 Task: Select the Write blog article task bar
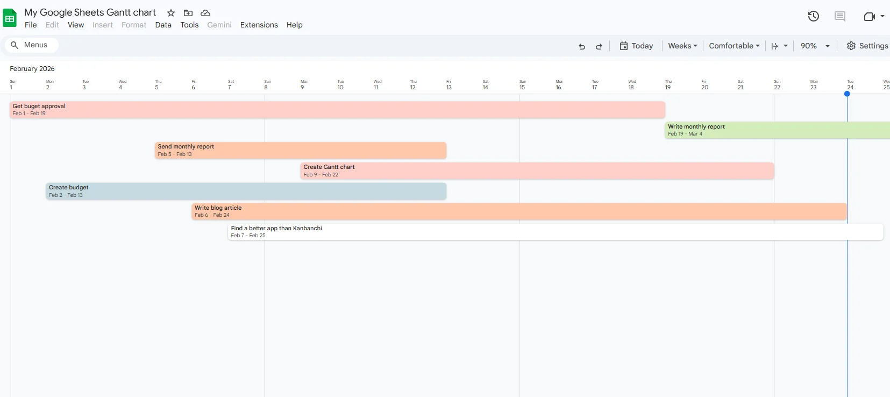pyautogui.click(x=519, y=211)
